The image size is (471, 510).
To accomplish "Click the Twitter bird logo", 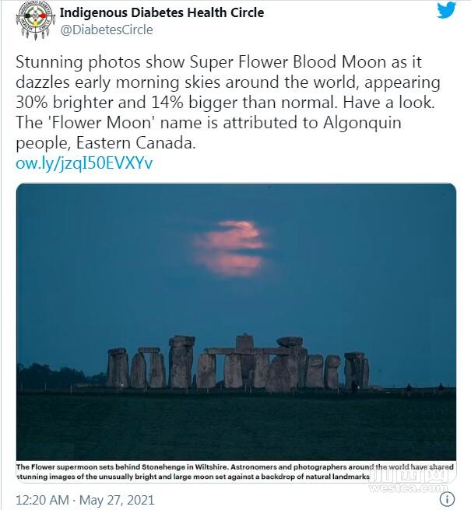I will pyautogui.click(x=446, y=10).
